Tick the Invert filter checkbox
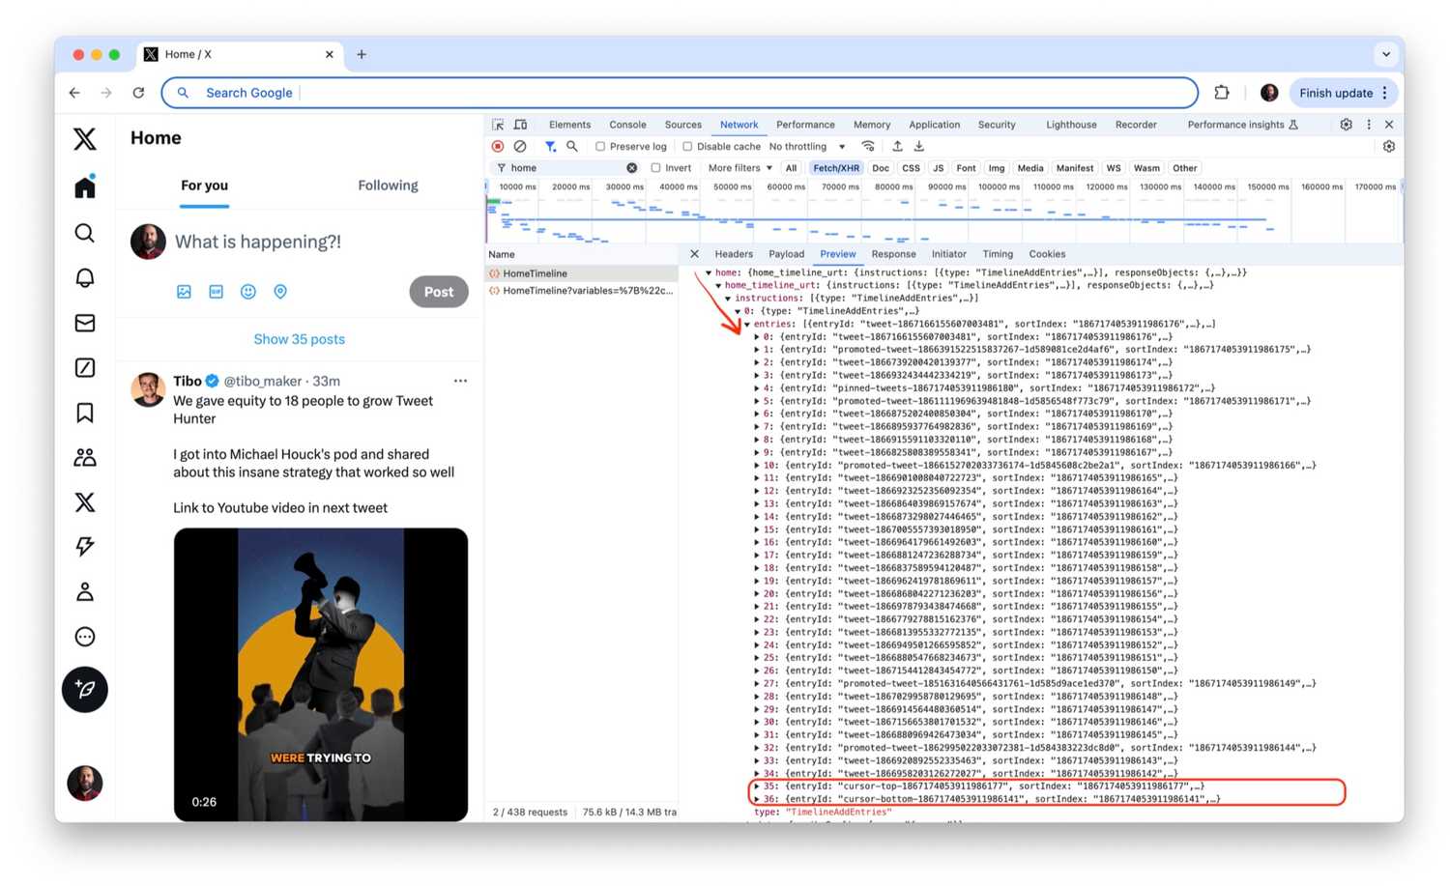1450x886 pixels. pos(656,168)
